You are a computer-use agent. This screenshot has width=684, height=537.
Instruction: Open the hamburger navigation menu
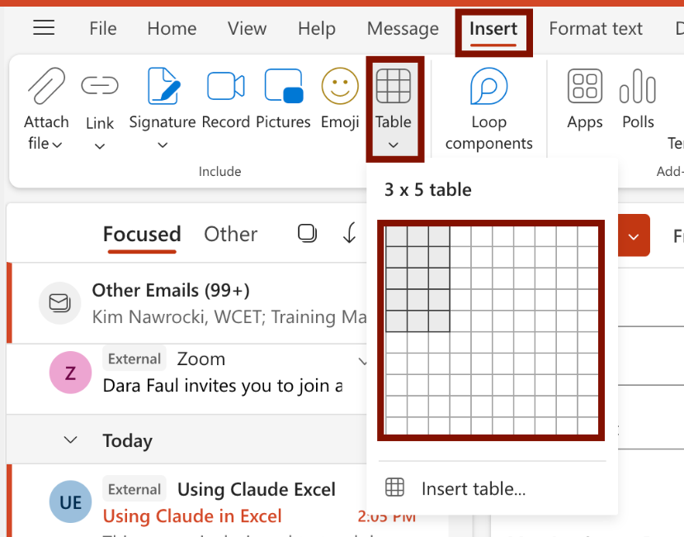coord(43,27)
